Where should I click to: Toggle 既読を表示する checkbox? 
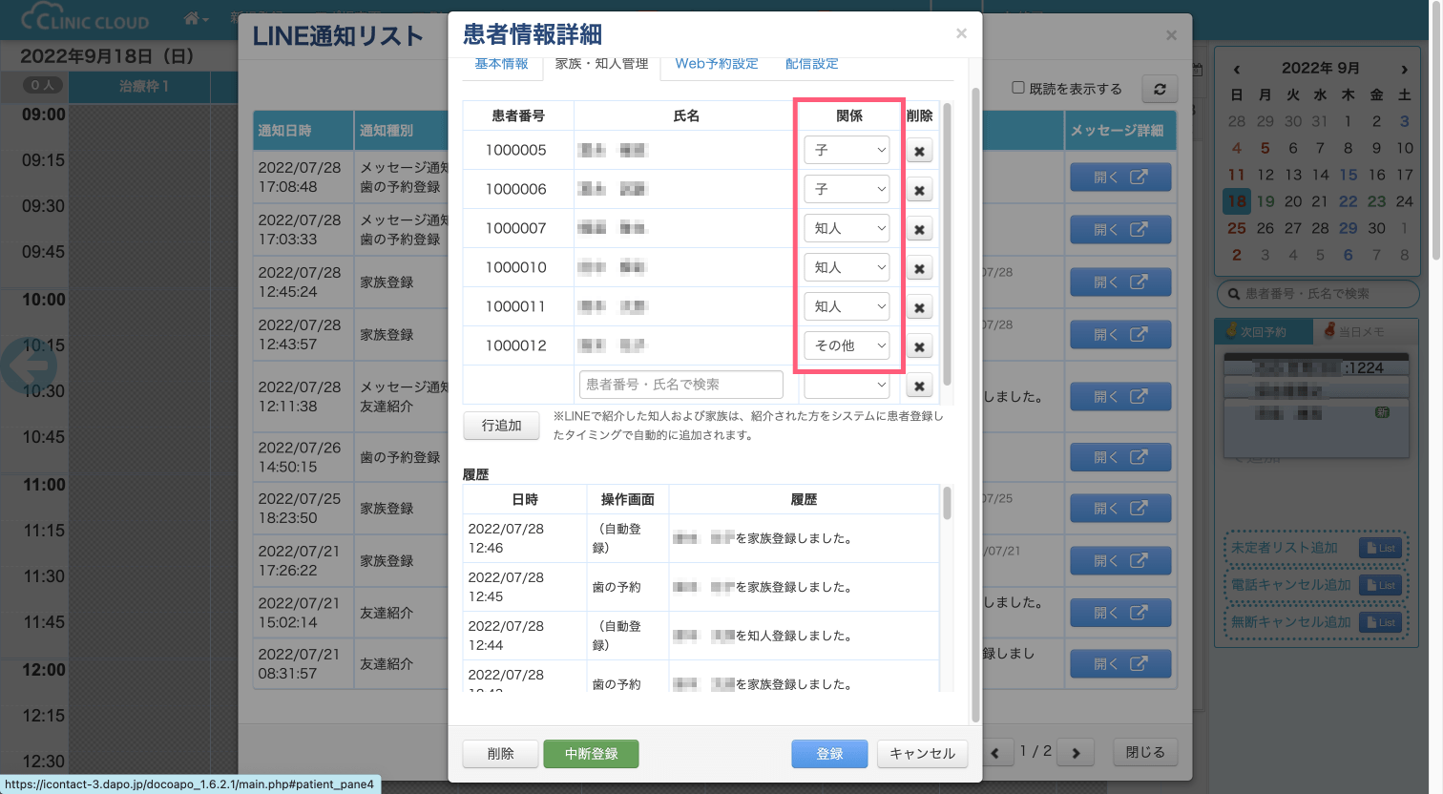click(x=1018, y=88)
